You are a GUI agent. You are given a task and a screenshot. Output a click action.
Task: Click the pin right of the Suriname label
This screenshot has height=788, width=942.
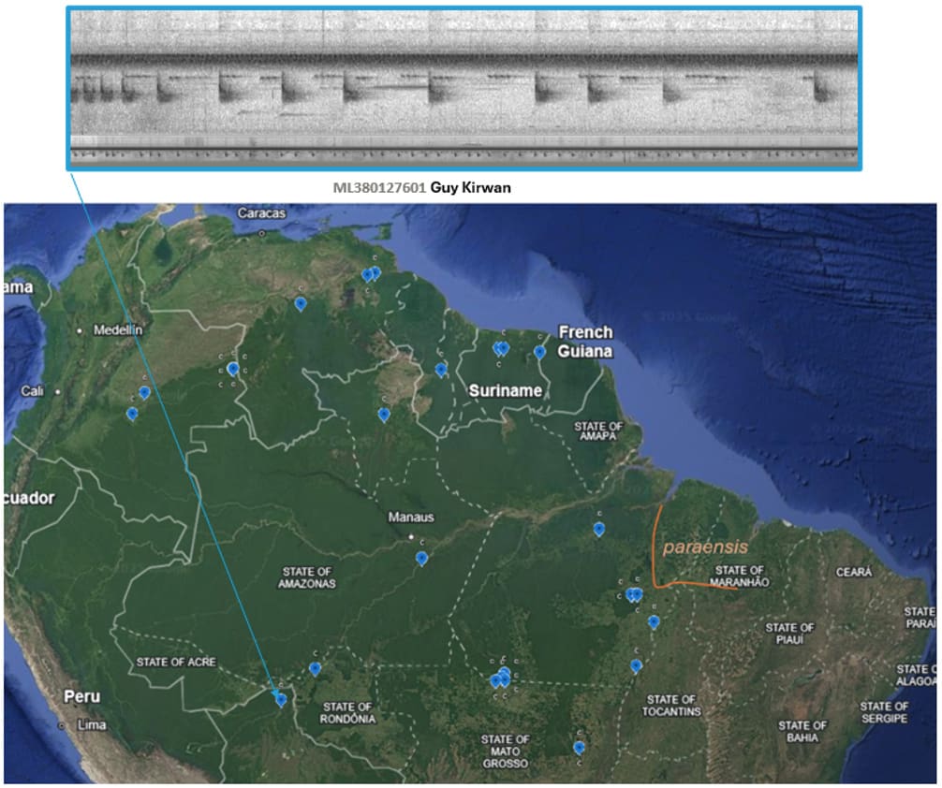coord(539,352)
